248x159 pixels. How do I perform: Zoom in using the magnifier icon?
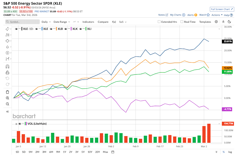coord(7,98)
